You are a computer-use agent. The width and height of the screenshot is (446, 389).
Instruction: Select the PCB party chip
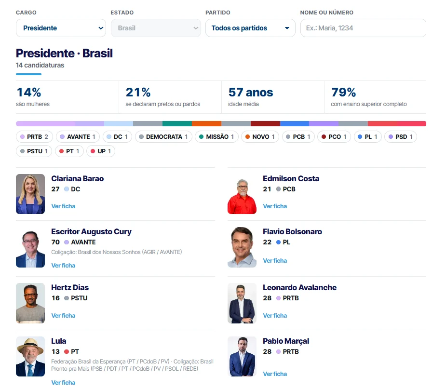tap(298, 137)
